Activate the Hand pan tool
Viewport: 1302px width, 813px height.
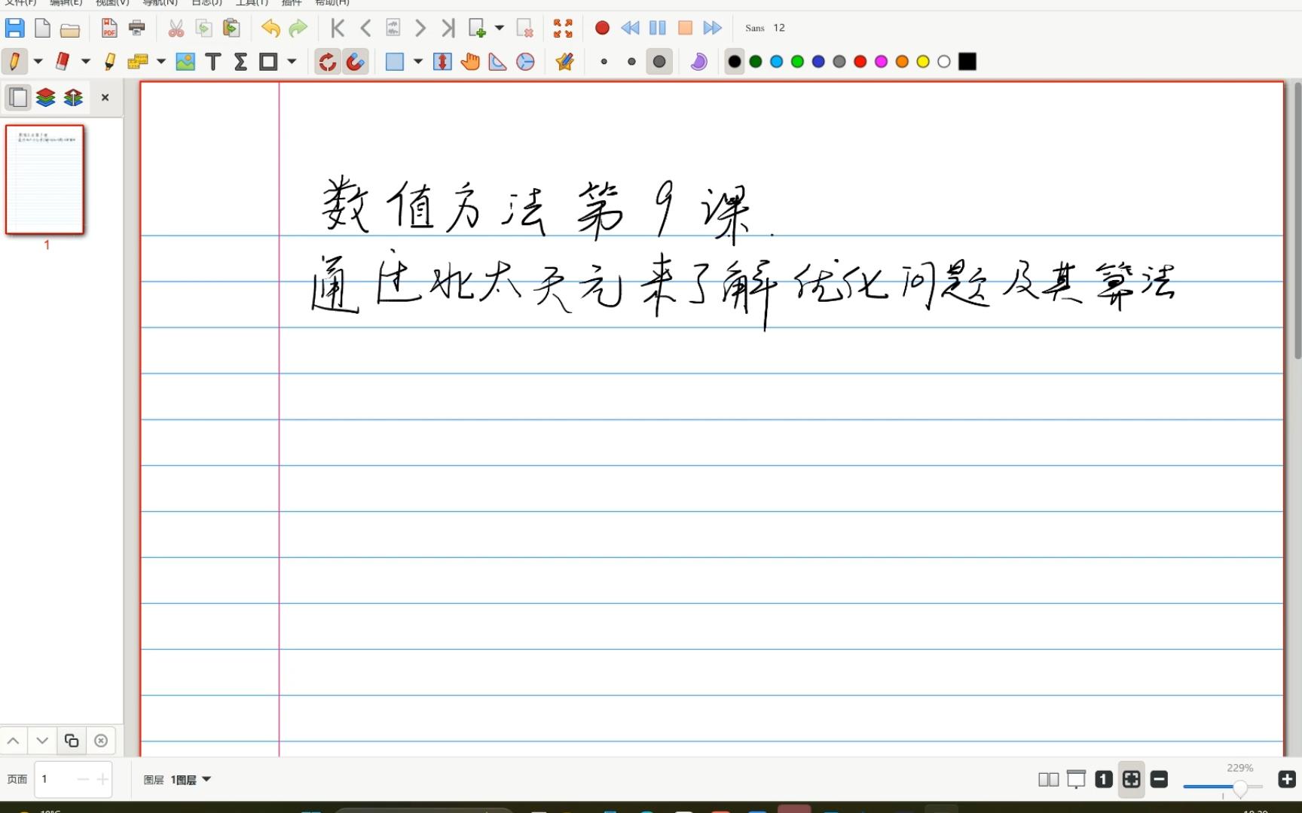(x=470, y=62)
